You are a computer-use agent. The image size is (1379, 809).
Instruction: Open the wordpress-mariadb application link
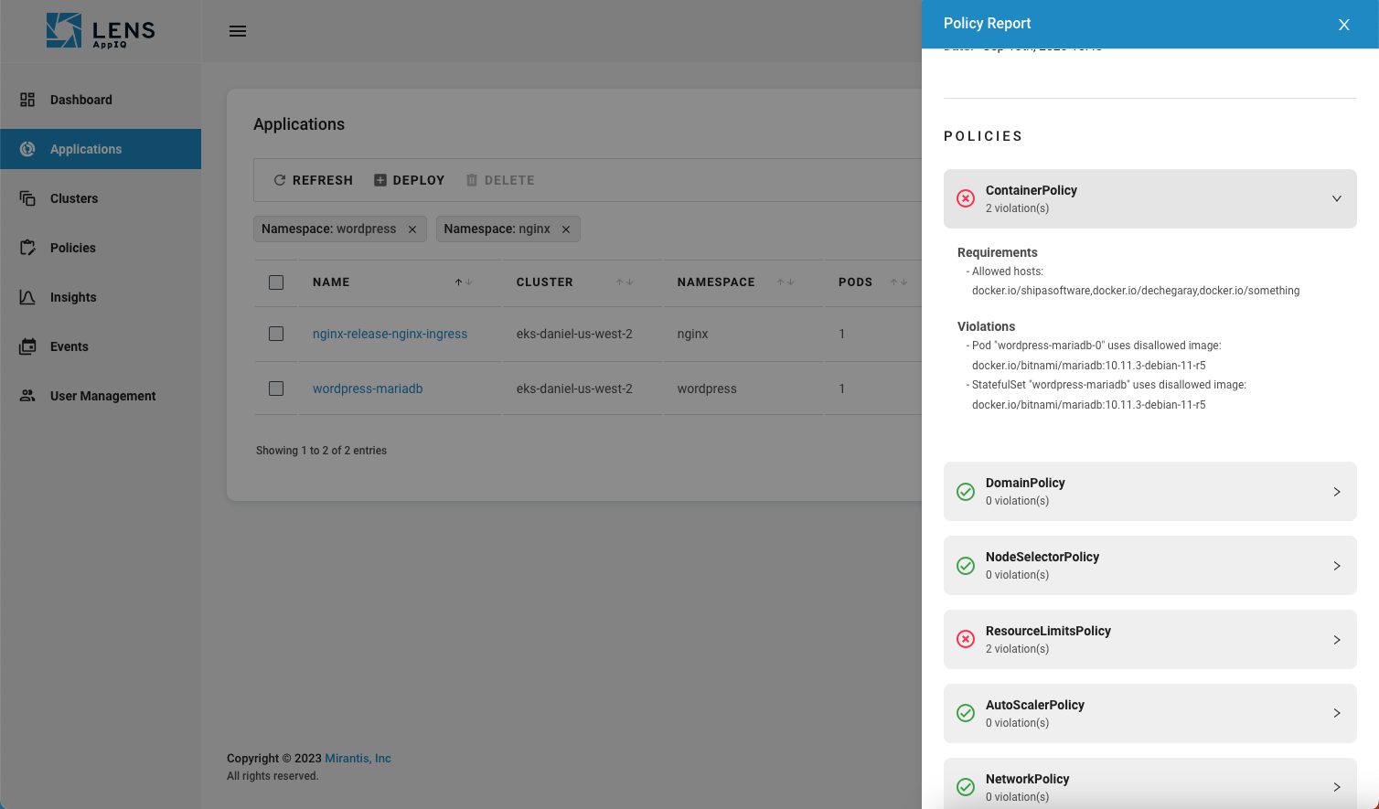(x=368, y=389)
